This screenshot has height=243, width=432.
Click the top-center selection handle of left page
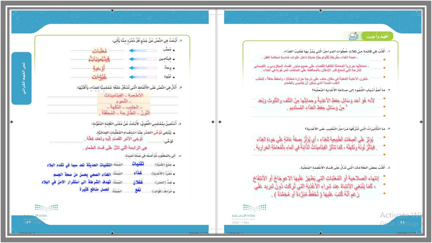(x=112, y=10)
